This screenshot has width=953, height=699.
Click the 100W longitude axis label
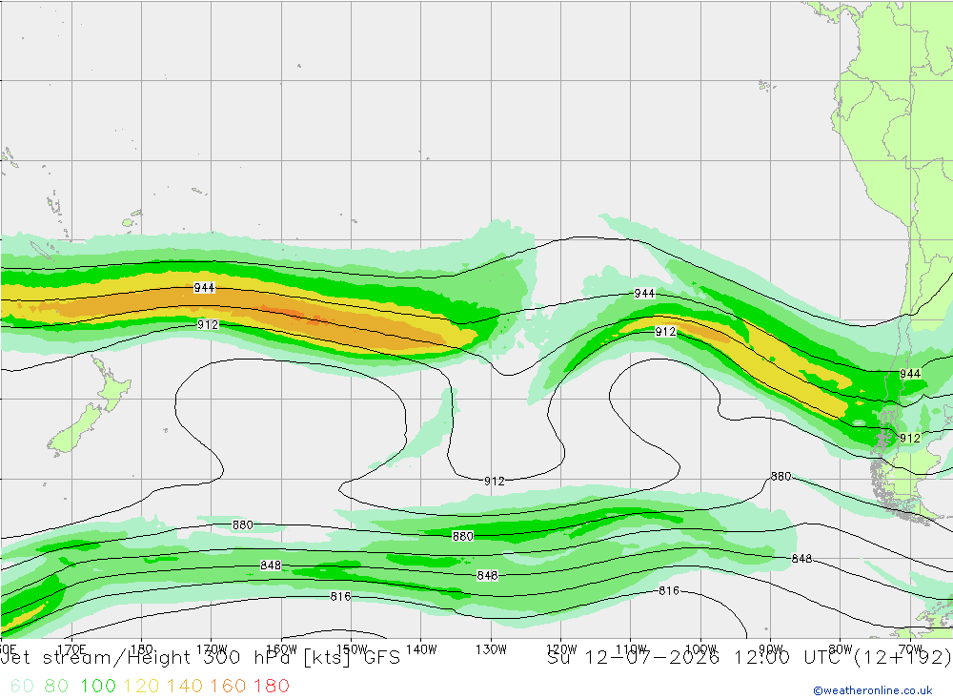(x=700, y=649)
